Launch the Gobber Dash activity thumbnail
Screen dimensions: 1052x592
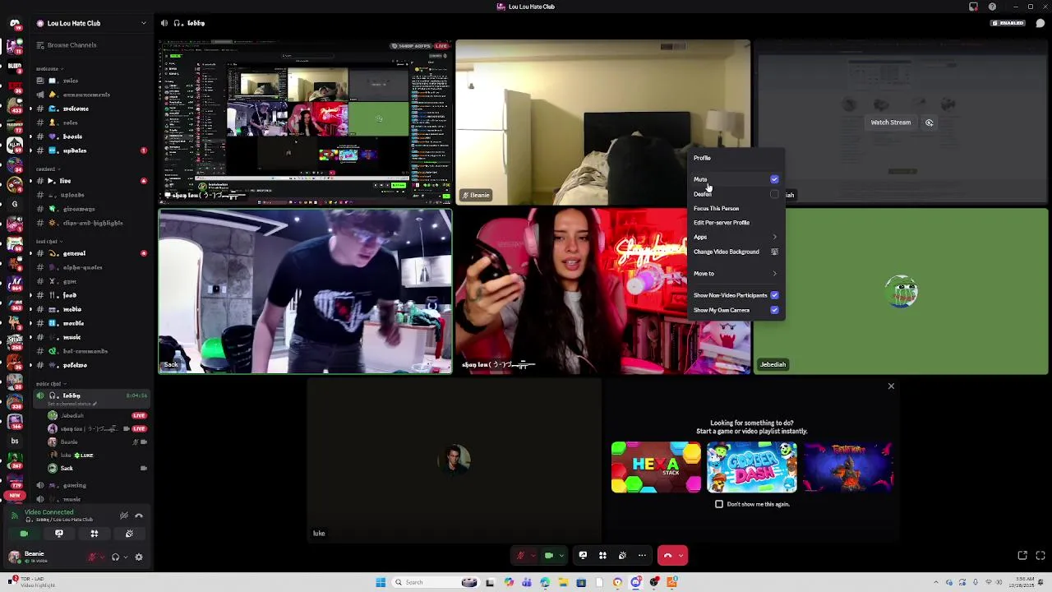coord(752,467)
